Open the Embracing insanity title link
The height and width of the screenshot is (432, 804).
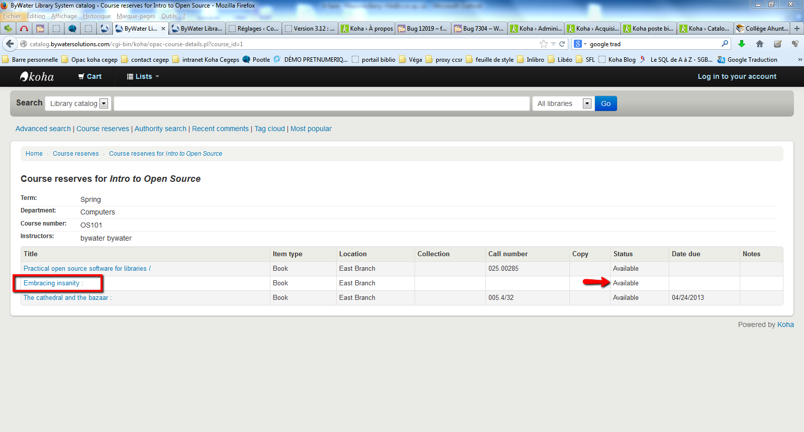(x=51, y=283)
